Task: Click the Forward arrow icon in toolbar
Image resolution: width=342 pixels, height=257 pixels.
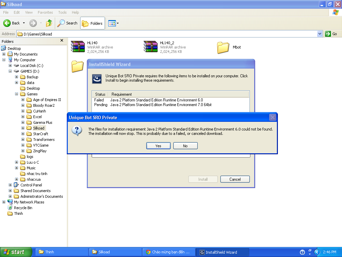Action: point(33,23)
